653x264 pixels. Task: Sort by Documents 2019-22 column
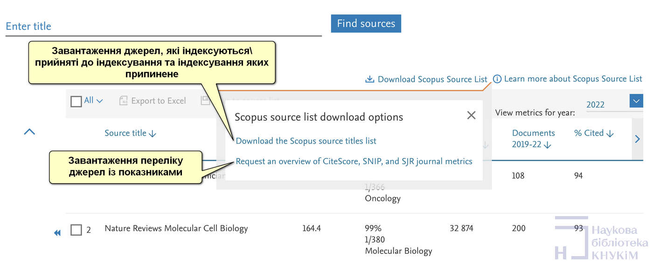tap(548, 145)
